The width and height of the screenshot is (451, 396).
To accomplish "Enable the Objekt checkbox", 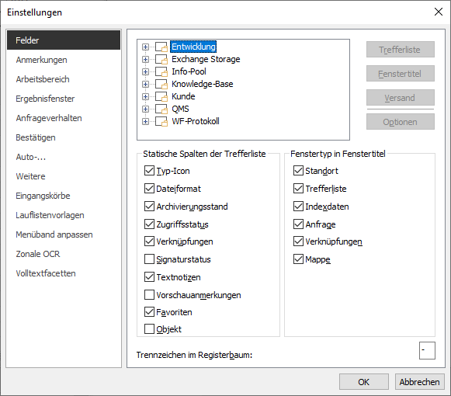I will click(149, 329).
